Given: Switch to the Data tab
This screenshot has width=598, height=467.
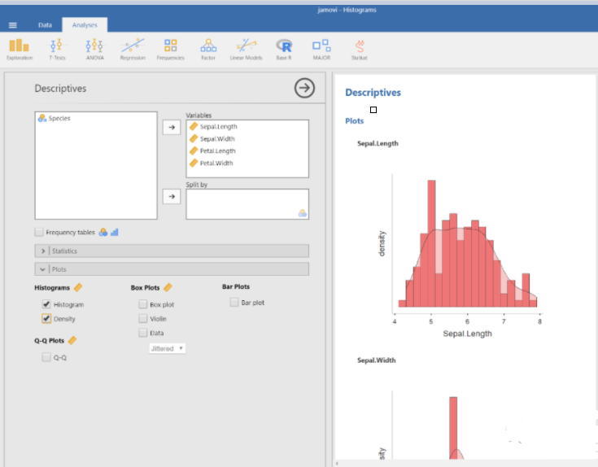Looking at the screenshot, I should coord(45,25).
